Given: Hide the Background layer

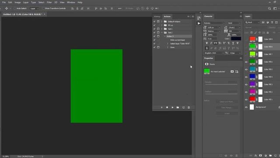Looking at the screenshot, I should pyautogui.click(x=246, y=107).
